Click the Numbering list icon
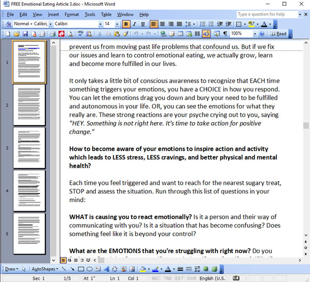 tap(203, 24)
